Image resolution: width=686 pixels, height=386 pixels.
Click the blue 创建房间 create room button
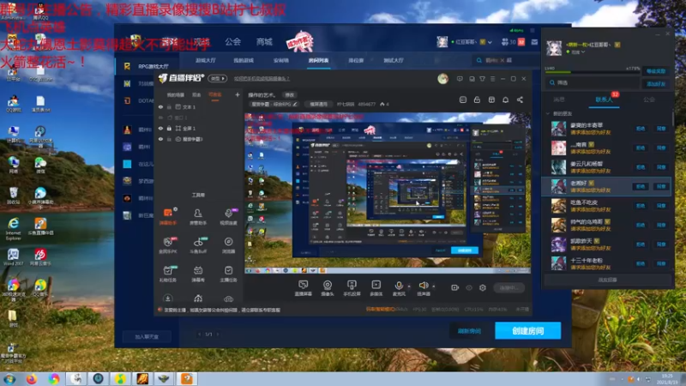[528, 331]
